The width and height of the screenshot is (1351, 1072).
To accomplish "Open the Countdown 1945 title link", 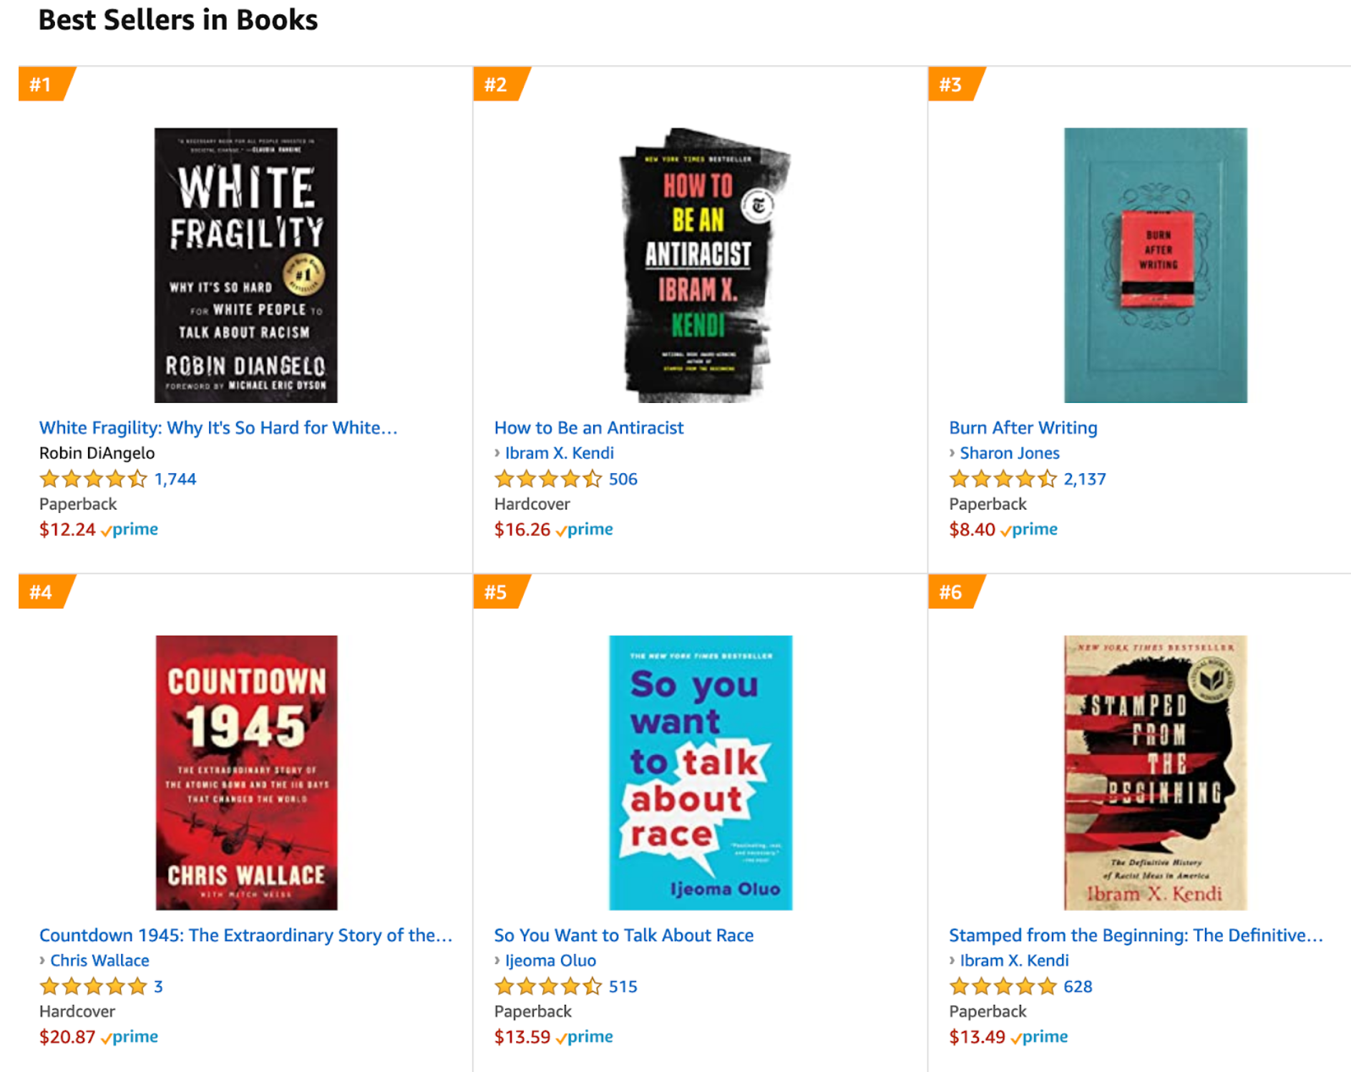I will pos(245,935).
